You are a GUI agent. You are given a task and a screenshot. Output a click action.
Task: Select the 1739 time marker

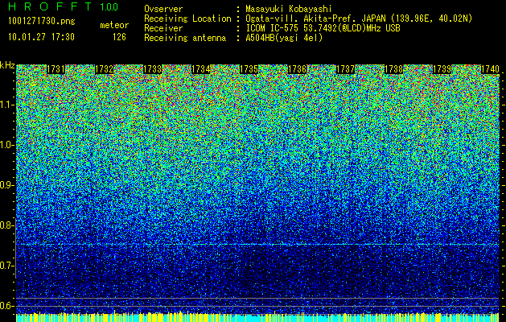(442, 69)
